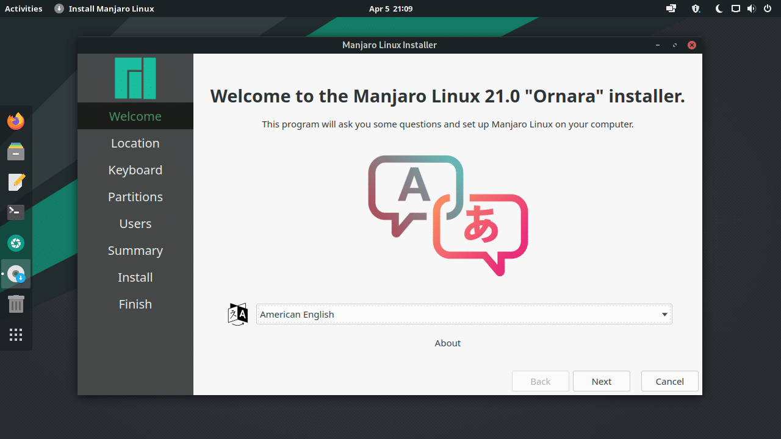This screenshot has height=439, width=781.
Task: Launch the terminal from the dock
Action: tap(15, 212)
